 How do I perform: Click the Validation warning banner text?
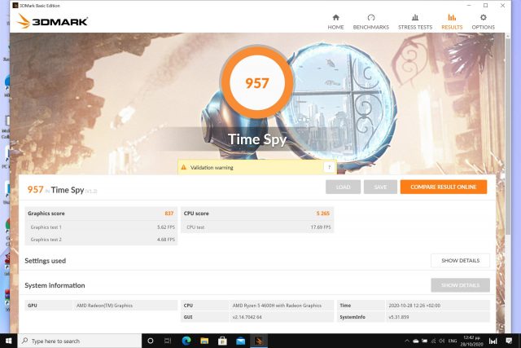pos(212,168)
